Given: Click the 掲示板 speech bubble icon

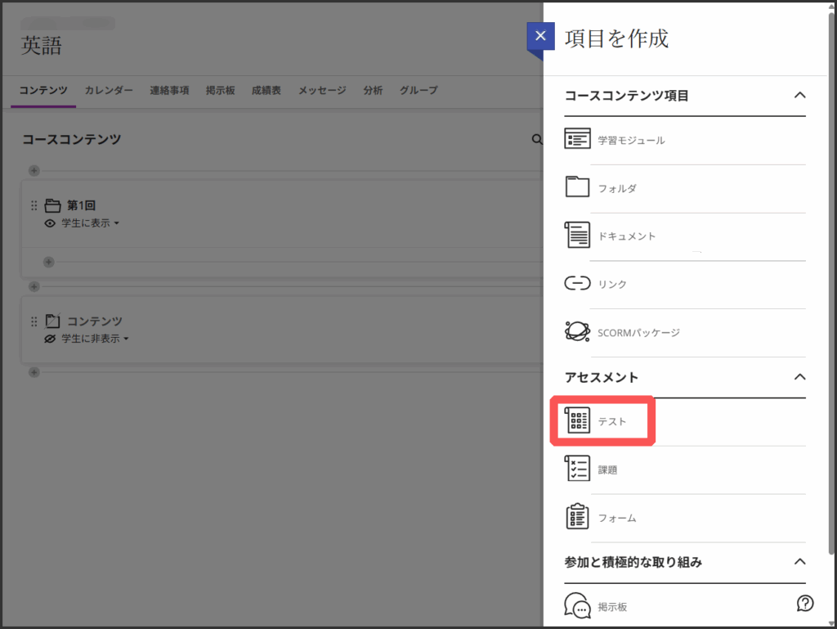Looking at the screenshot, I should (577, 606).
